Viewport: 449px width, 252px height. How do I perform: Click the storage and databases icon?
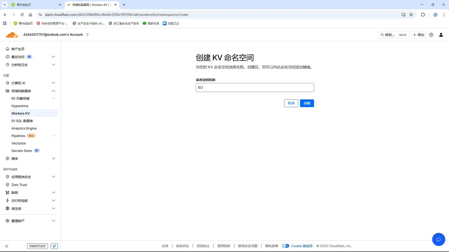[x=7, y=91]
